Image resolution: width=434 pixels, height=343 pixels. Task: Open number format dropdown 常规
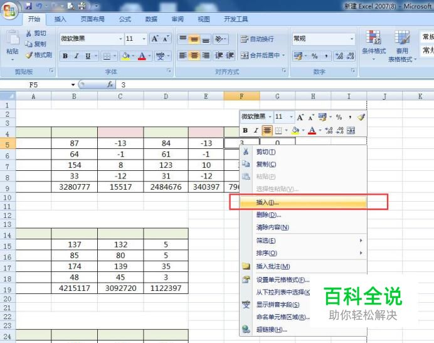(352, 39)
